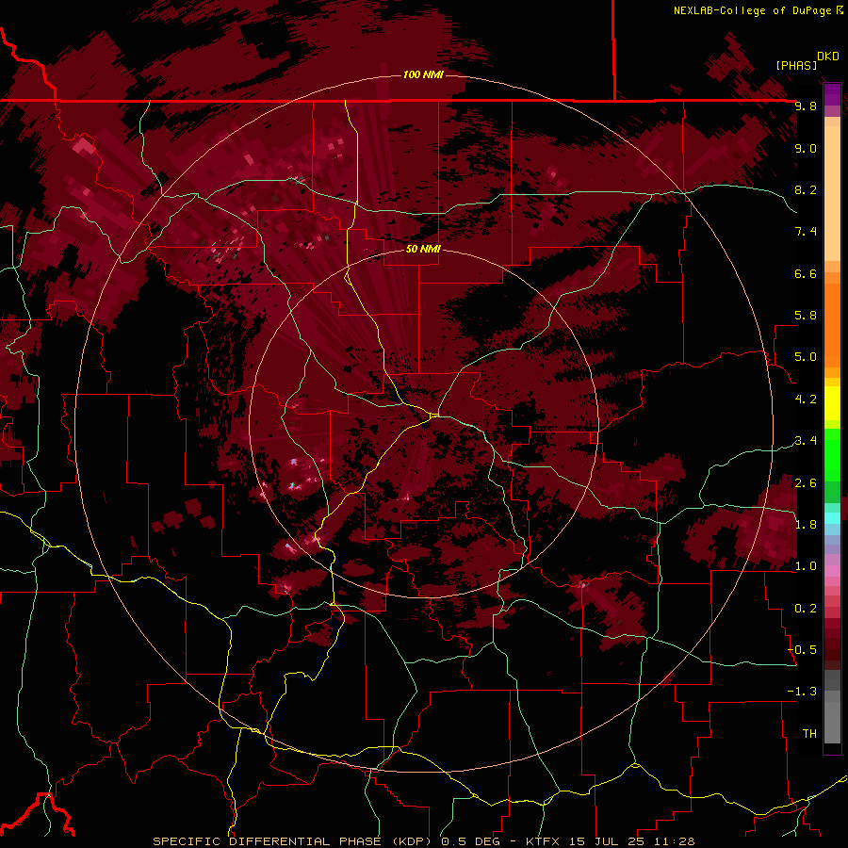
Task: Click the 7.4 scale value
Action: (806, 232)
